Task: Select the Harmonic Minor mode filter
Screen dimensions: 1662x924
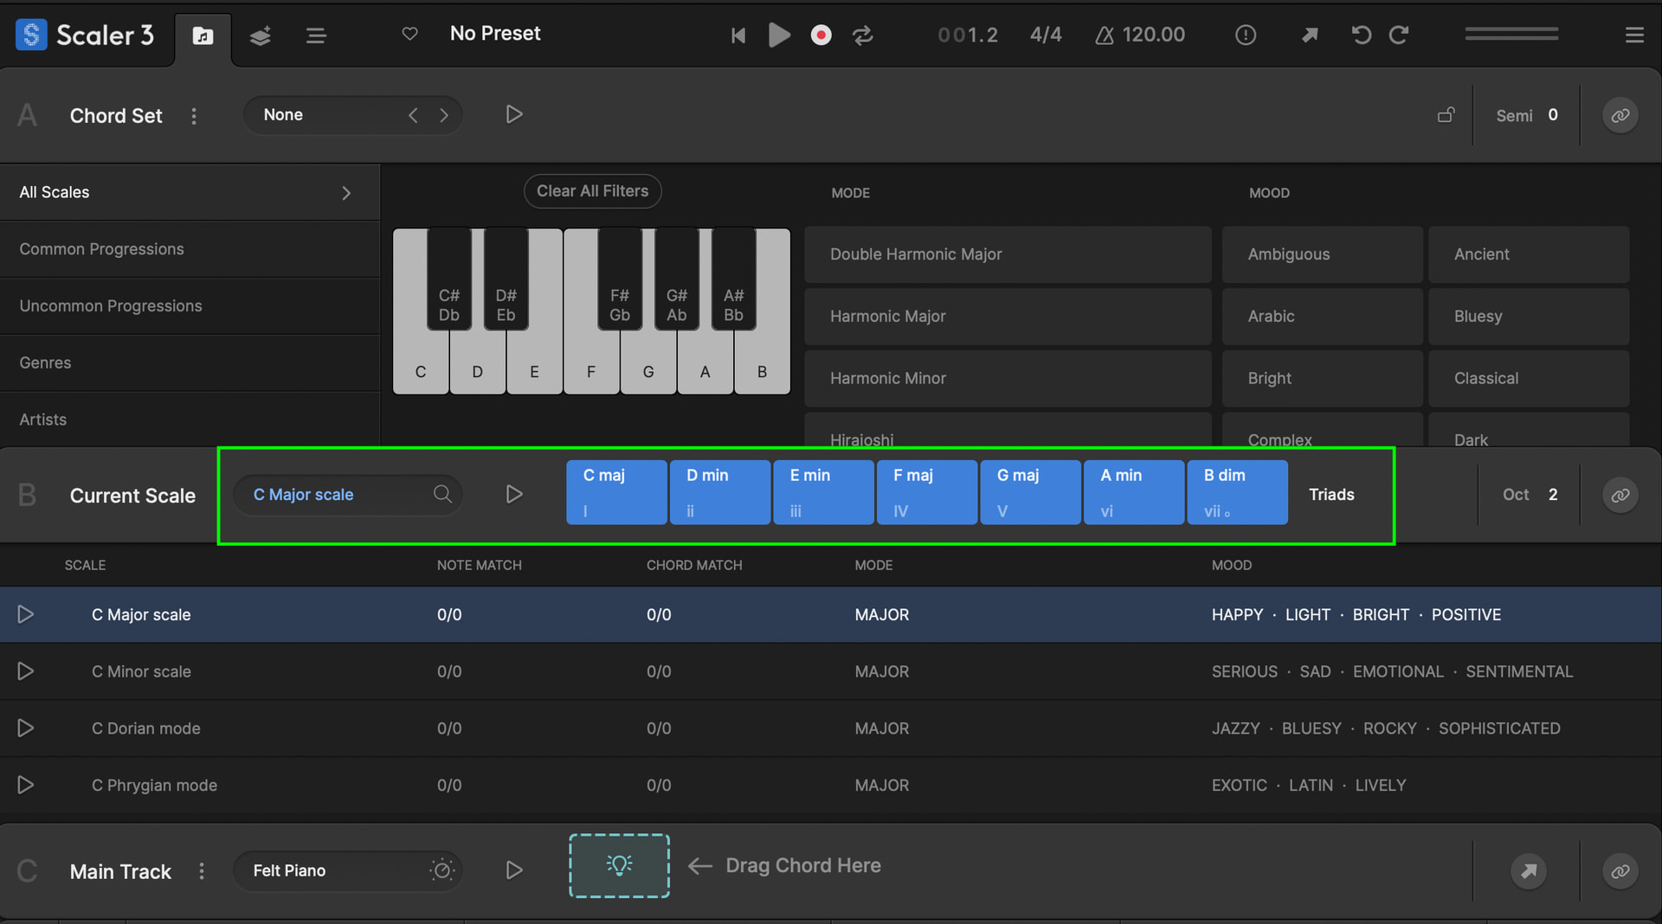Action: (887, 378)
